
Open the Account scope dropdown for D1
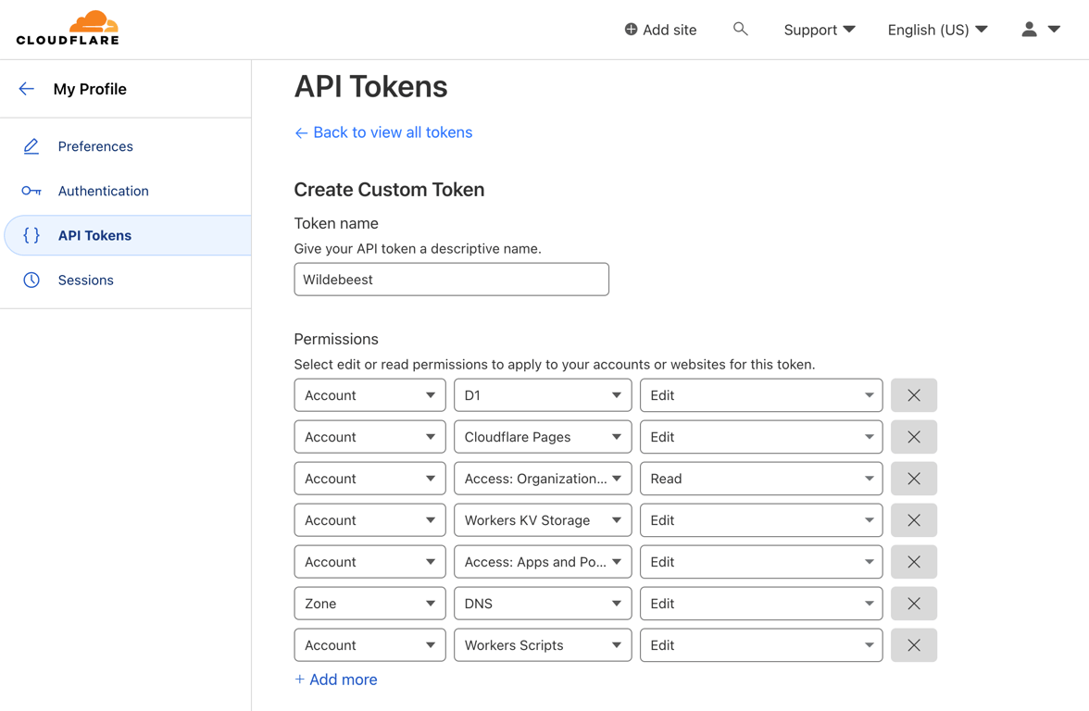pyautogui.click(x=370, y=395)
